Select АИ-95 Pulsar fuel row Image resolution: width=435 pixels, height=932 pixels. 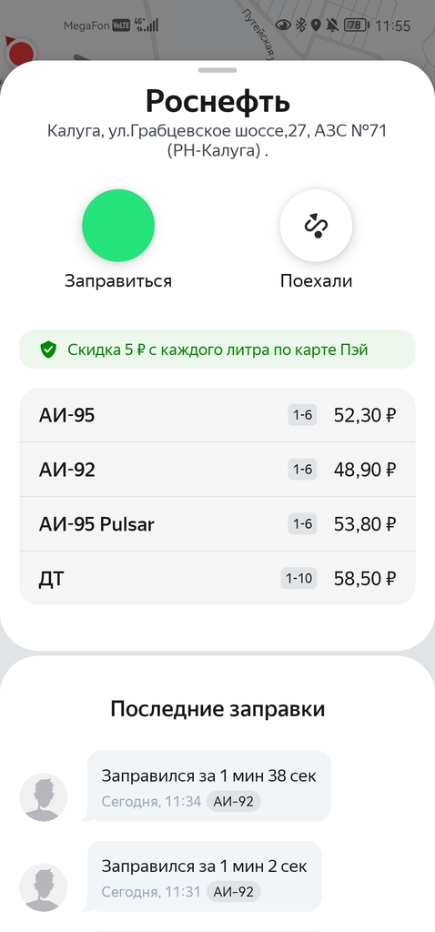[x=217, y=524]
